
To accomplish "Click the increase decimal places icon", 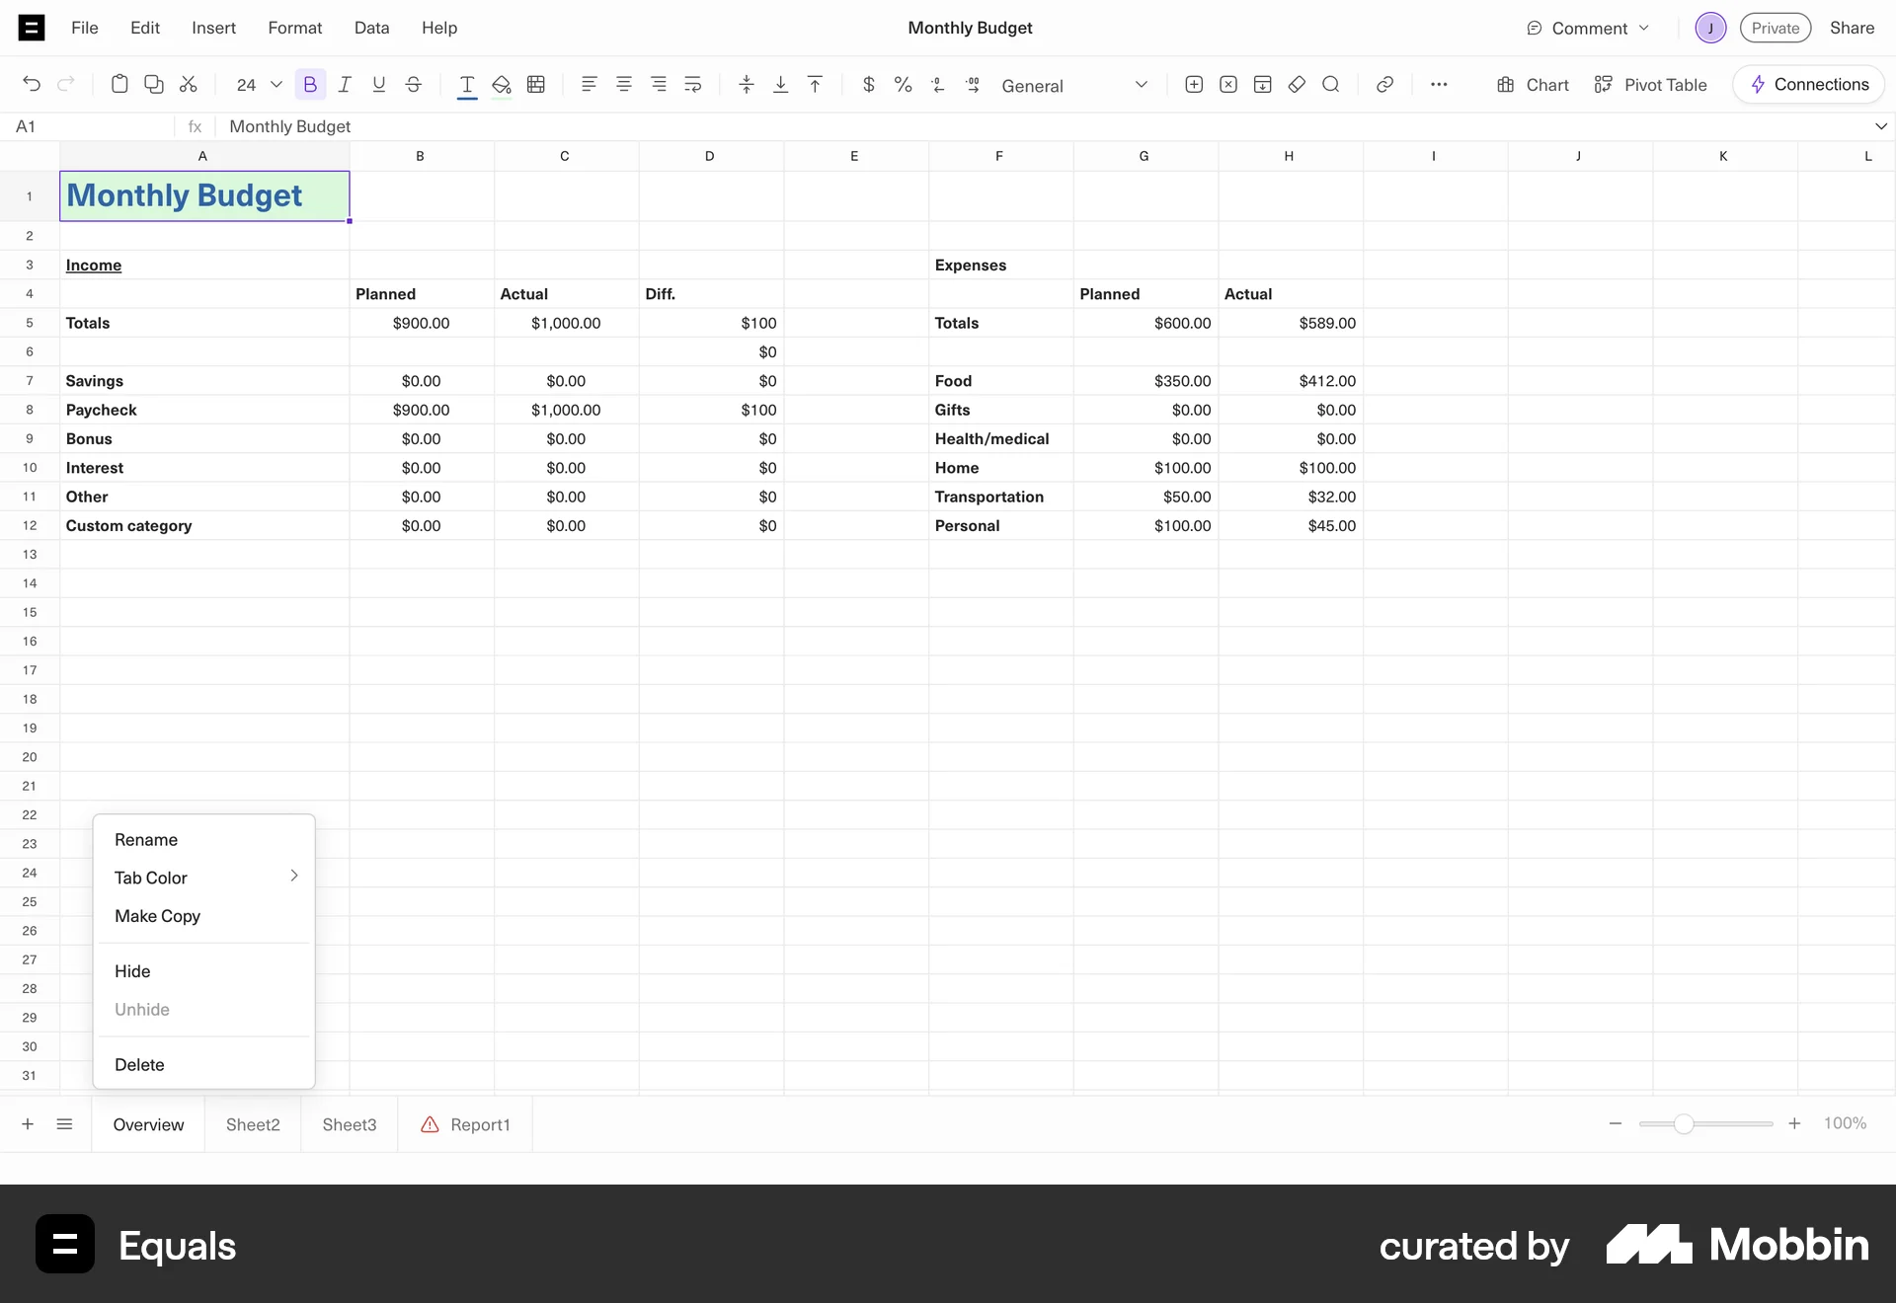I will [x=973, y=85].
